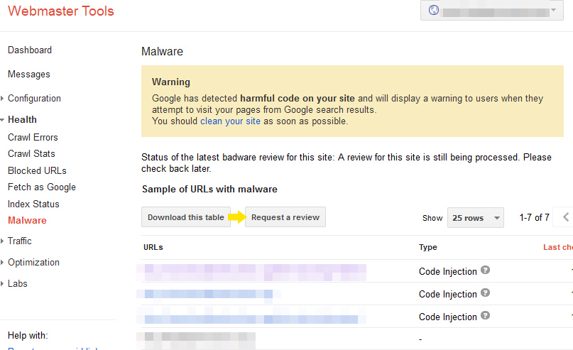Click the globe icon in site selector
573x350 pixels.
tap(435, 11)
